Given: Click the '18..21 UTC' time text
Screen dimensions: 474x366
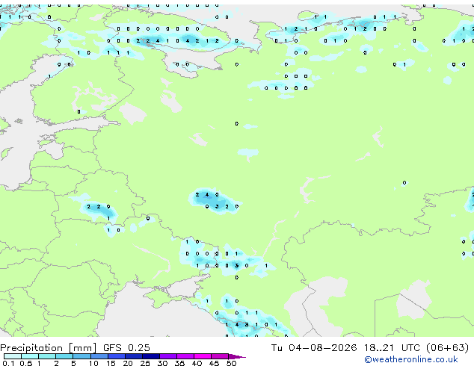Looking at the screenshot, I should (392, 348).
